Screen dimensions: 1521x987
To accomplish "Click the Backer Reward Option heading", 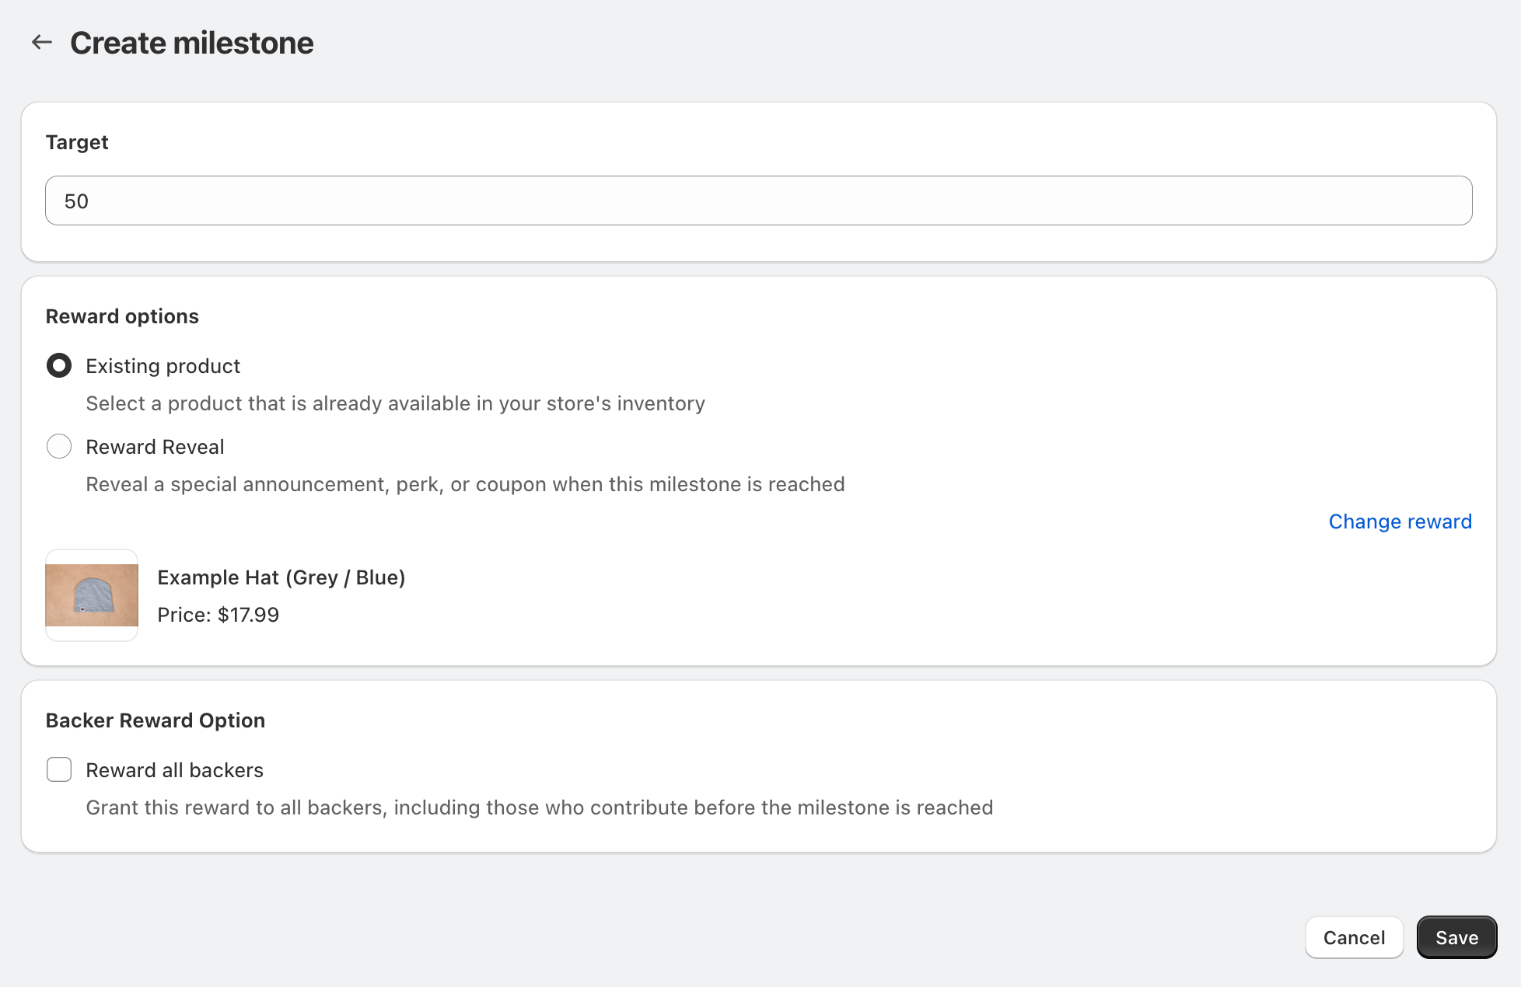I will click(155, 720).
